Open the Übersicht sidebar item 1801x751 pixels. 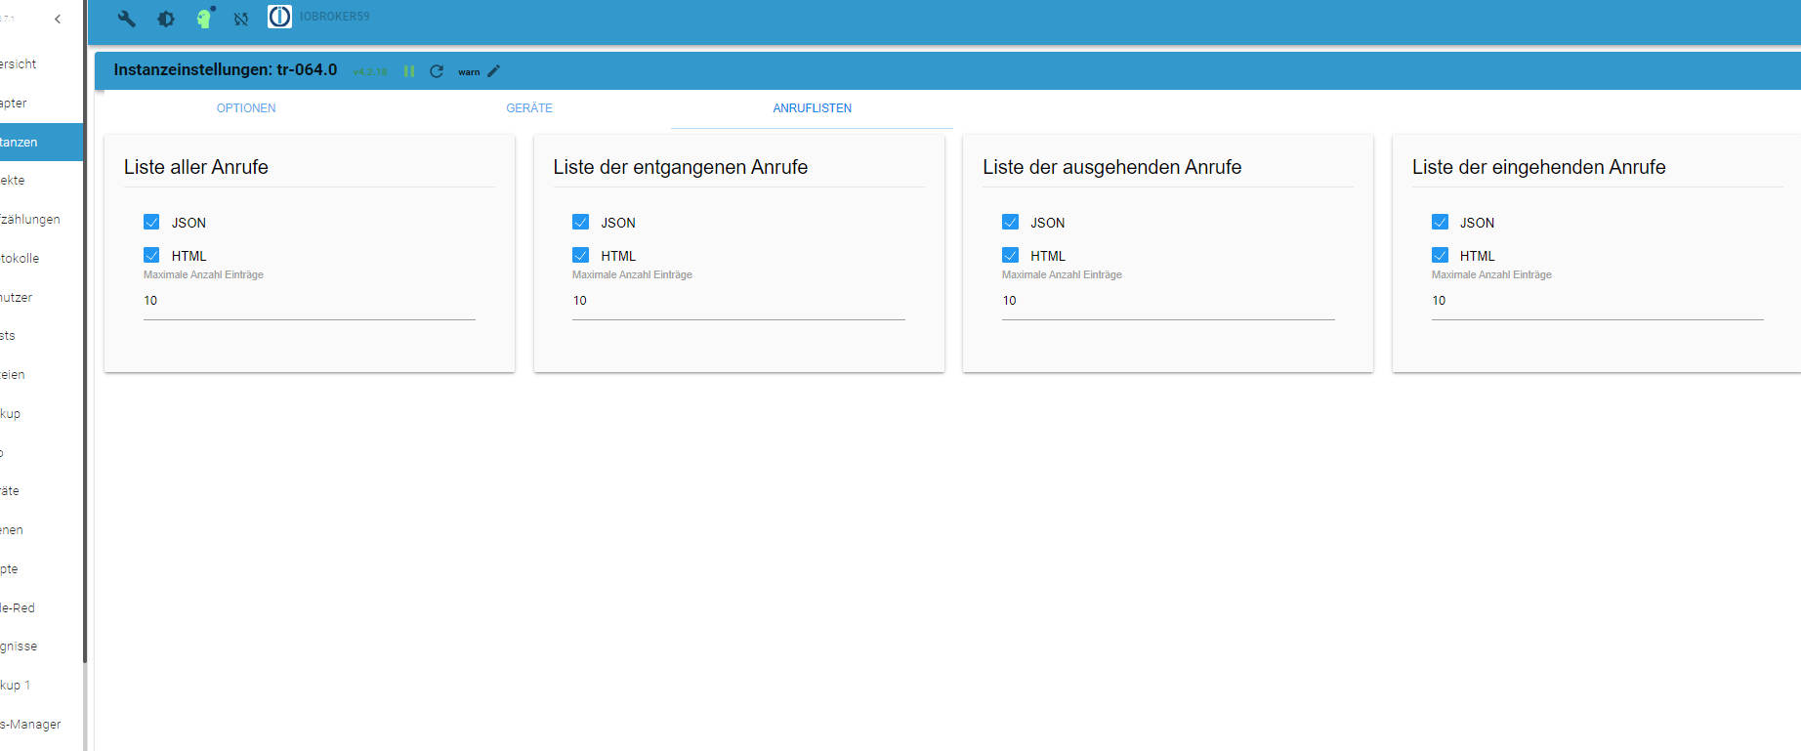click(x=41, y=64)
